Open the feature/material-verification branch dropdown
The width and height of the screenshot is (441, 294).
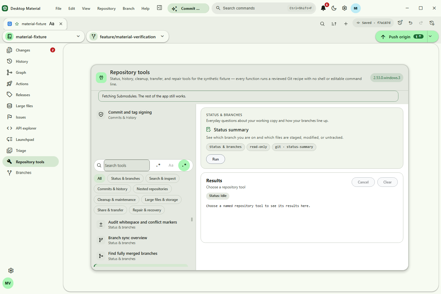point(127,36)
